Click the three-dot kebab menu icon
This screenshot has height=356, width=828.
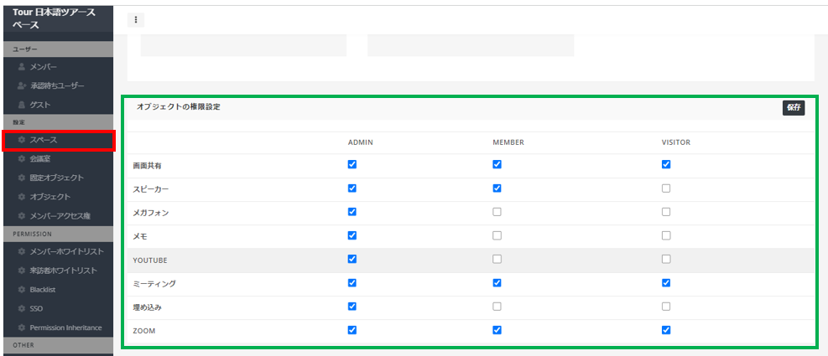136,20
